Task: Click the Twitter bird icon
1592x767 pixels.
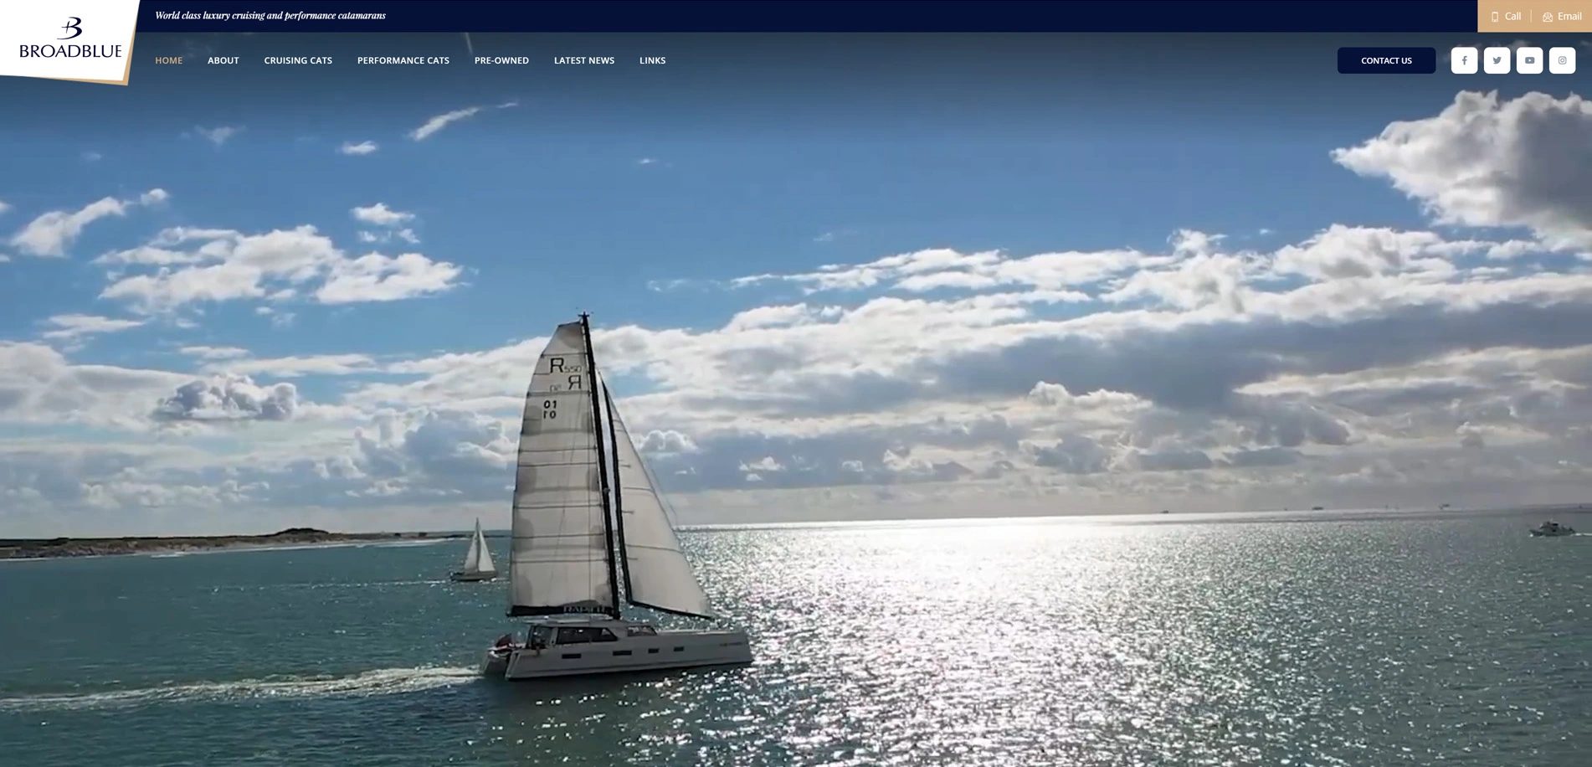Action: pos(1497,59)
